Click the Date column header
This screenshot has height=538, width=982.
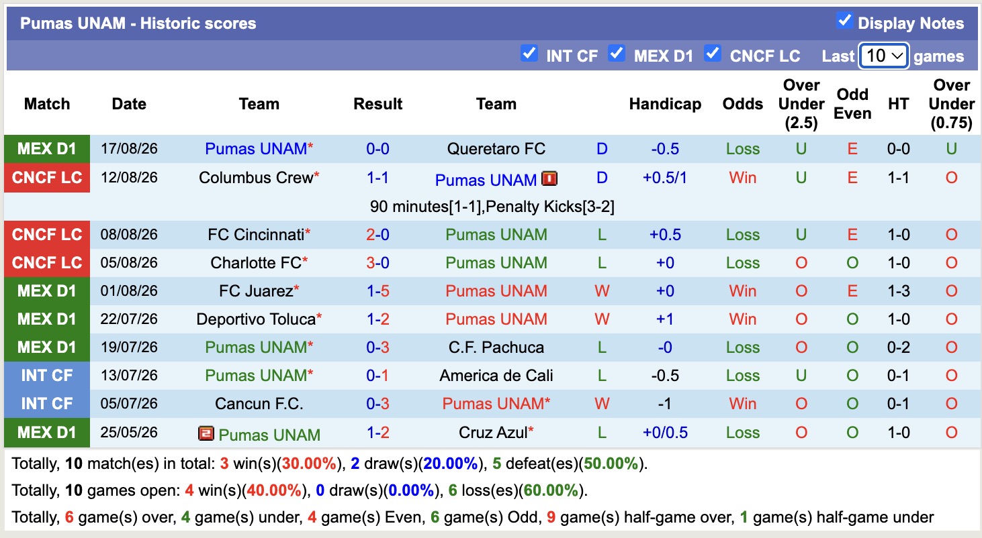pyautogui.click(x=129, y=104)
